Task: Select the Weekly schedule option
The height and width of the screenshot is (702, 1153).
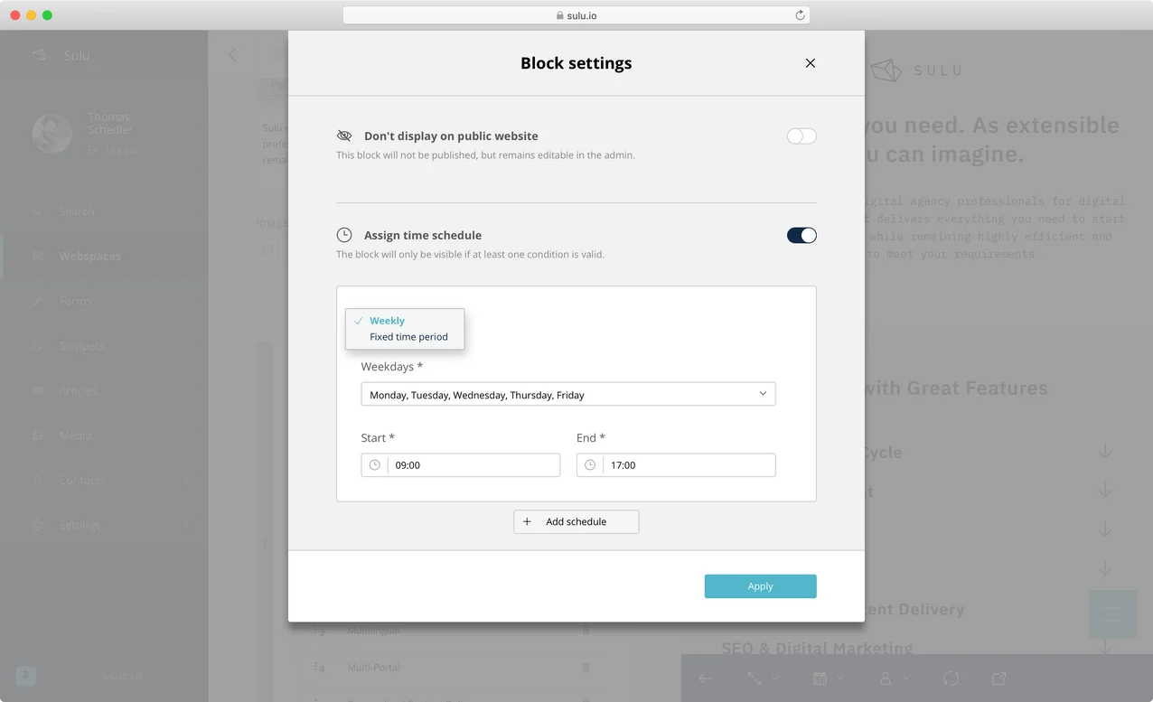Action: (x=387, y=321)
